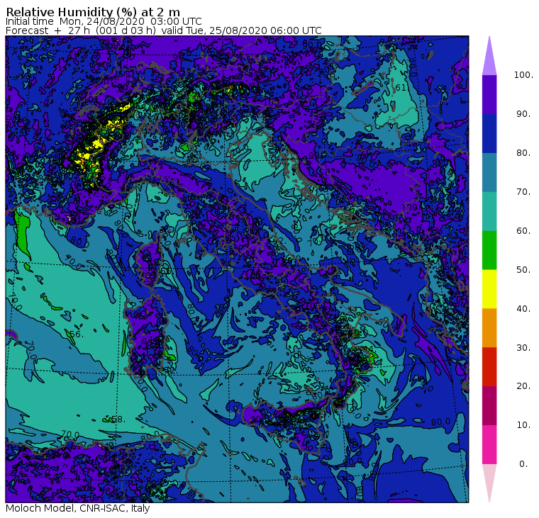
Task: Click the 'Moloch Model, CNR-ISAC, Italy' credit text
Action: [78, 508]
